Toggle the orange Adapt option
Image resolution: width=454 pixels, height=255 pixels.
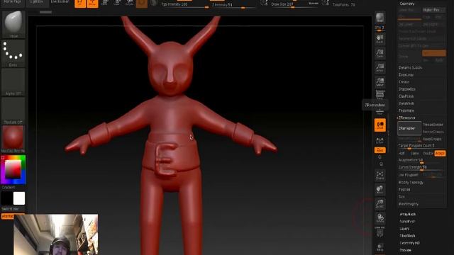pyautogui.click(x=440, y=153)
